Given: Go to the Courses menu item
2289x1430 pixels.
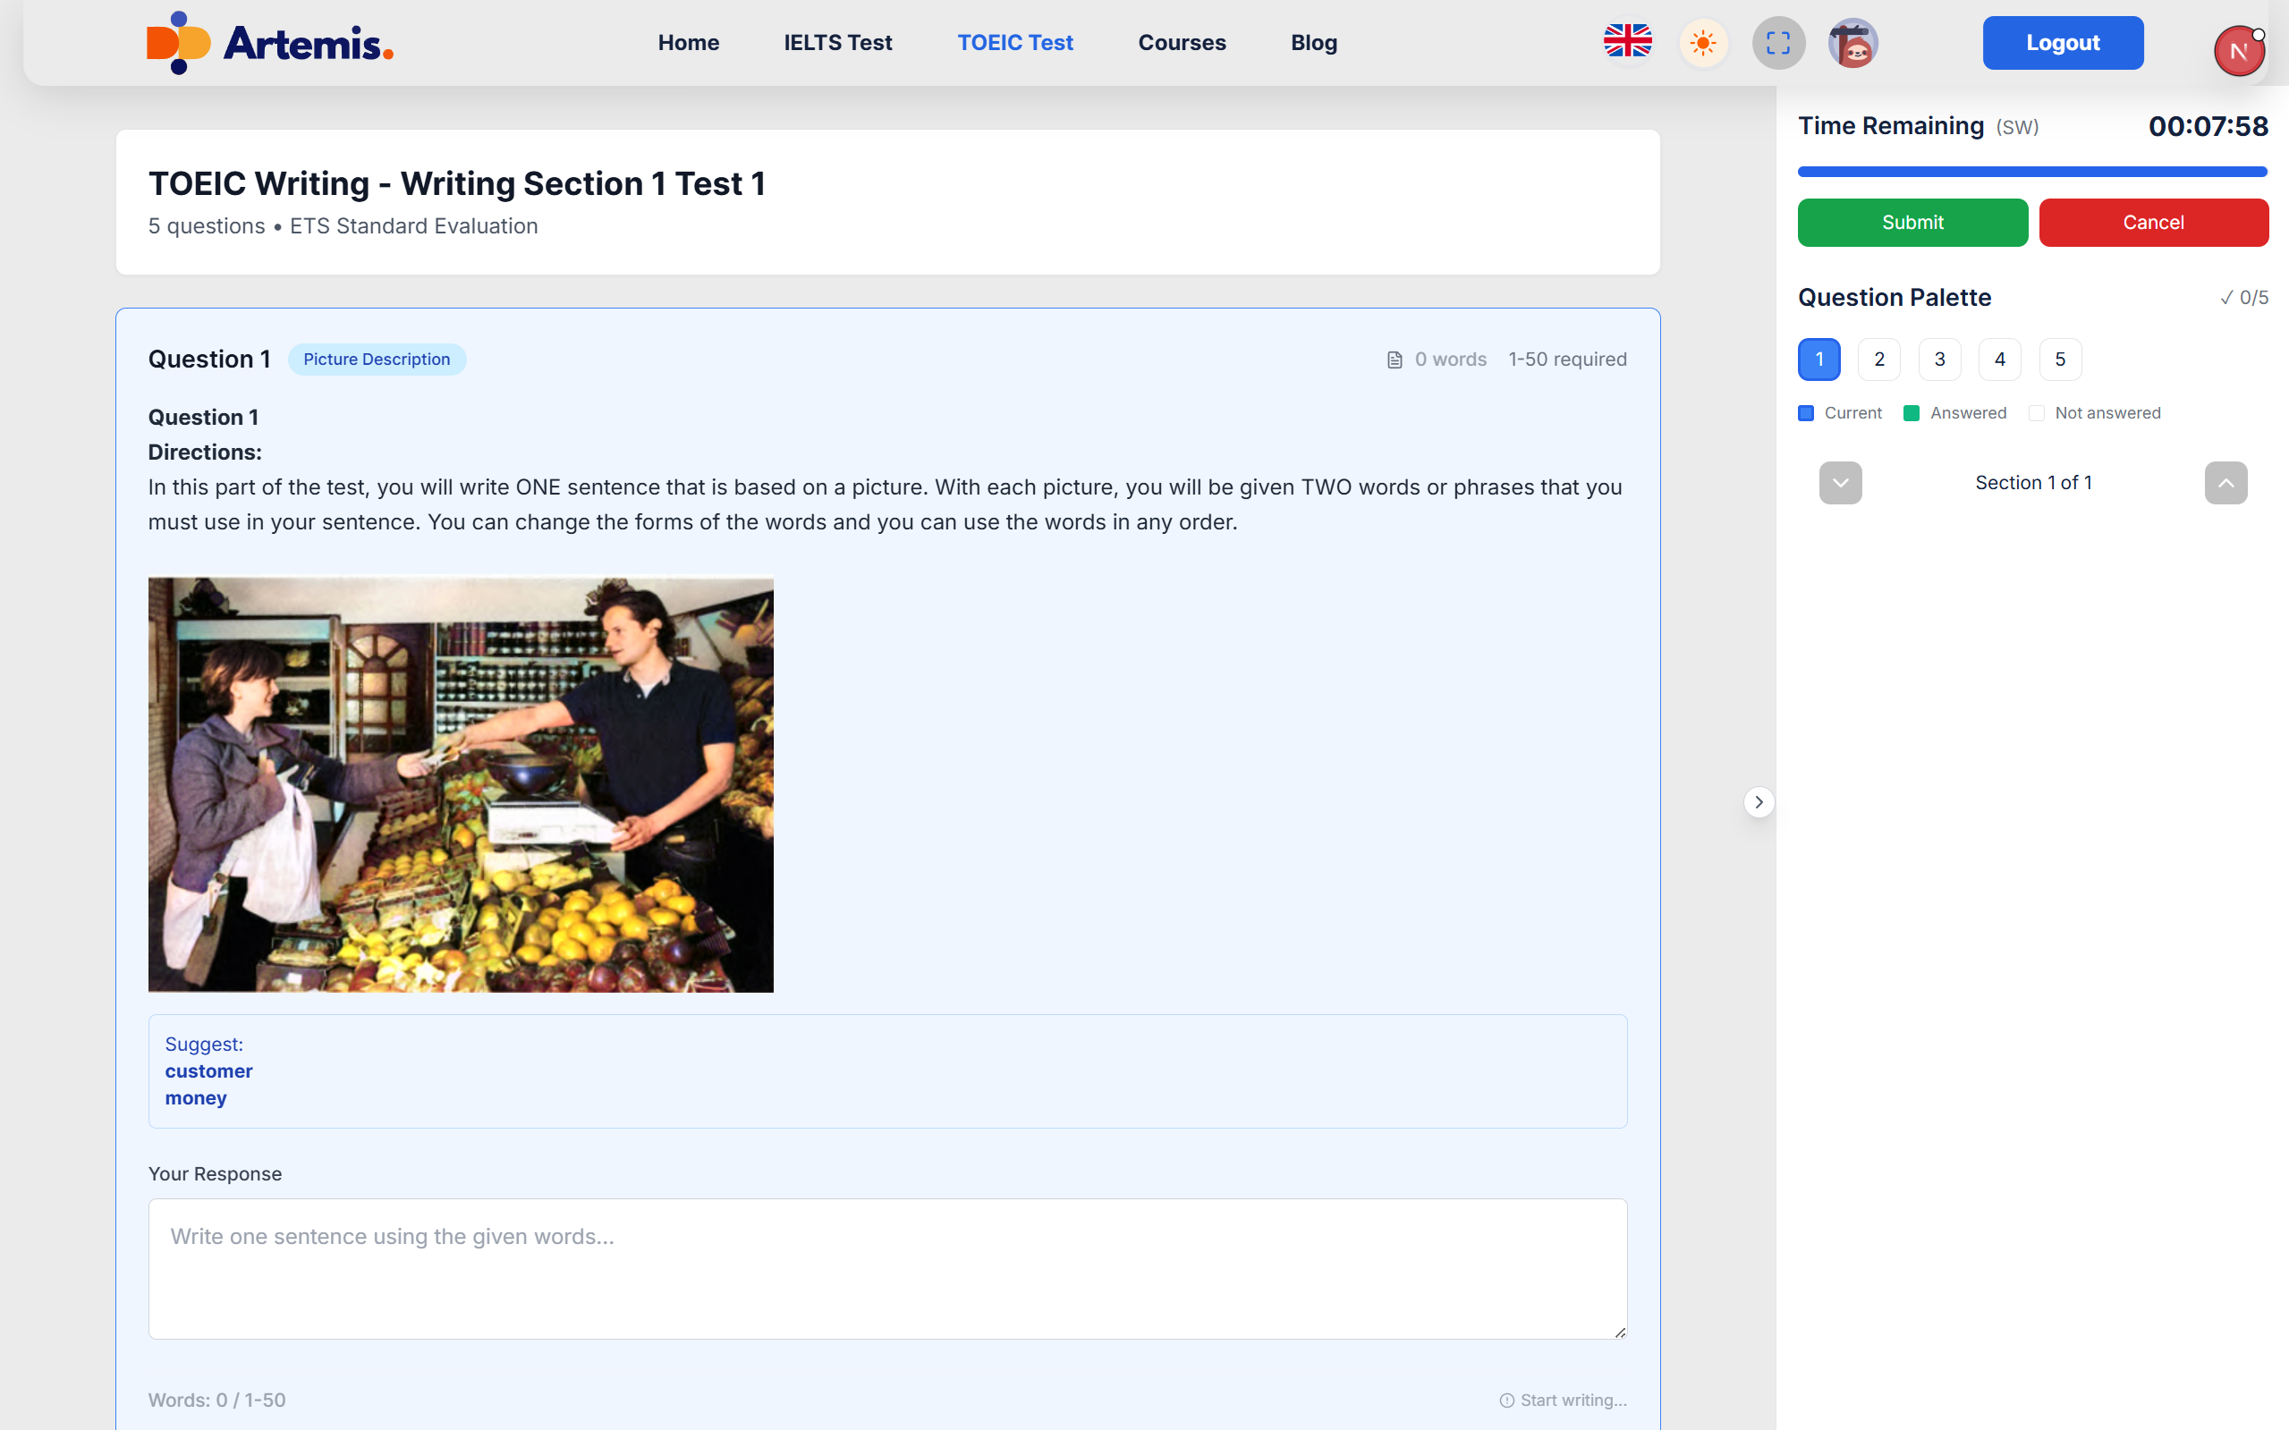Looking at the screenshot, I should coord(1182,43).
